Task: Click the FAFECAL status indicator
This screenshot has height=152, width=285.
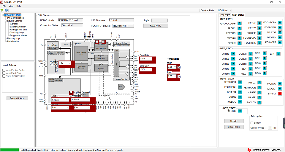Action: click(240, 111)
